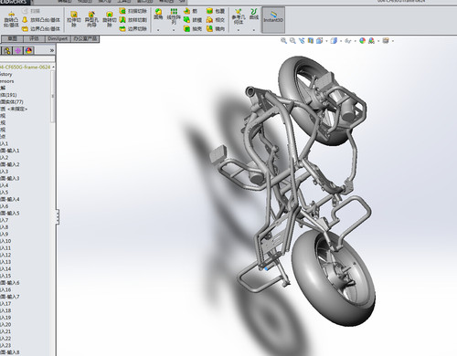The image size is (457, 356).
Task: Click the feature tree filter input field
Action: point(27,59)
